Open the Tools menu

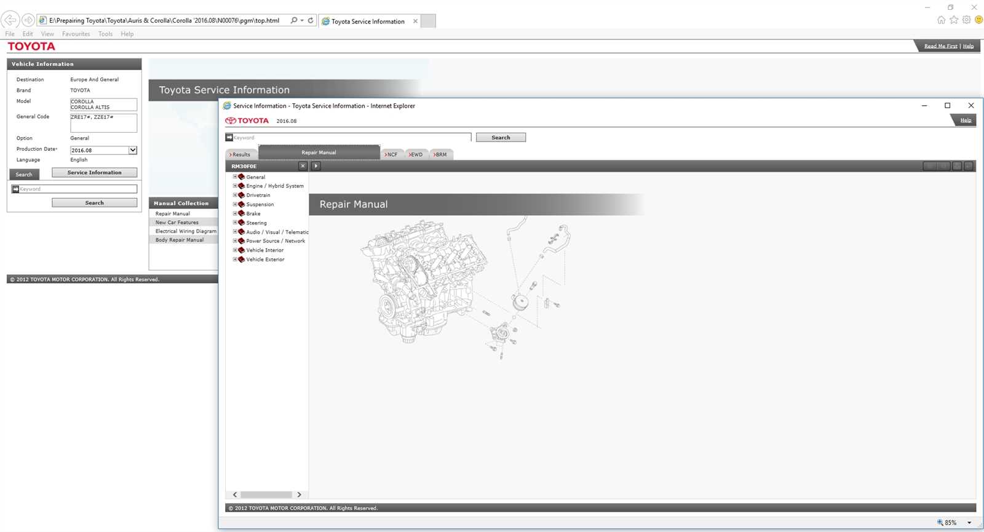point(105,34)
